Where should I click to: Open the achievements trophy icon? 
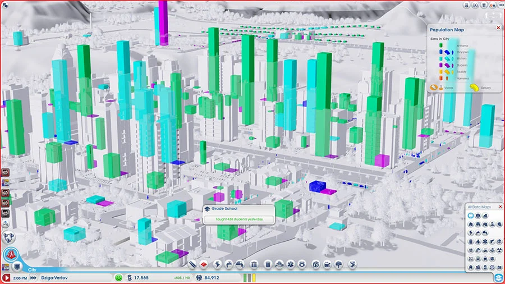click(x=484, y=5)
